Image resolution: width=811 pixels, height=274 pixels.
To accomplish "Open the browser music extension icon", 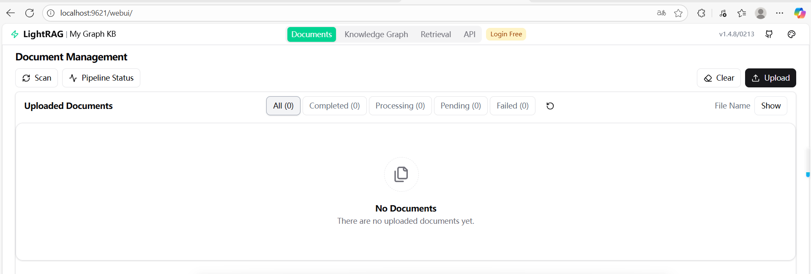I will point(723,13).
